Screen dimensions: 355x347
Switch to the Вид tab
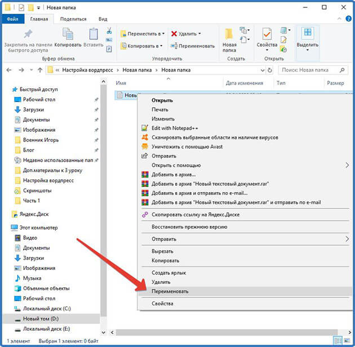click(103, 19)
